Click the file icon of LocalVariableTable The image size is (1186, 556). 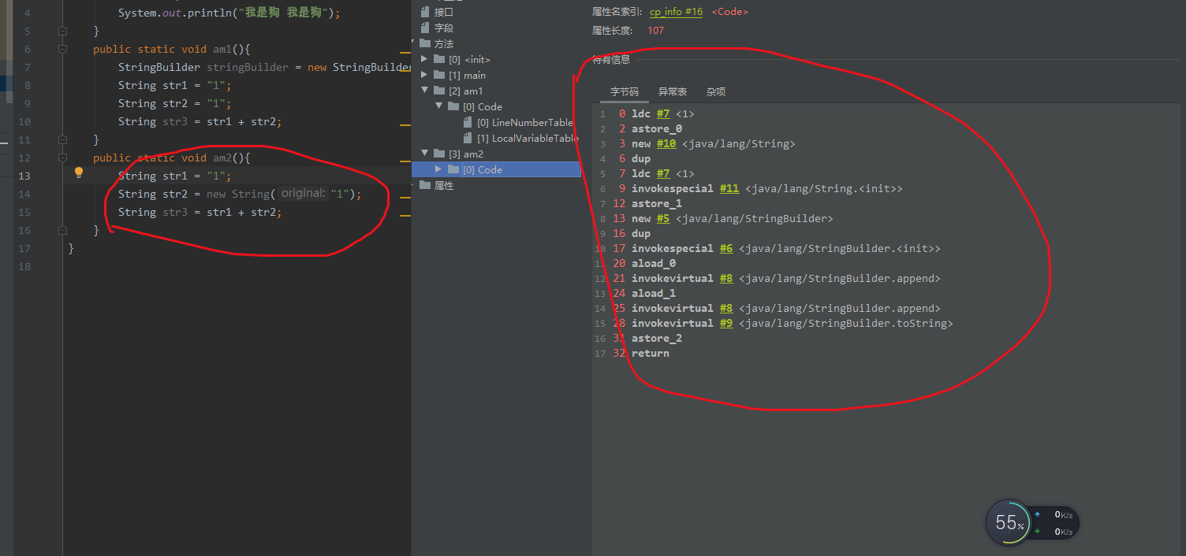point(468,138)
